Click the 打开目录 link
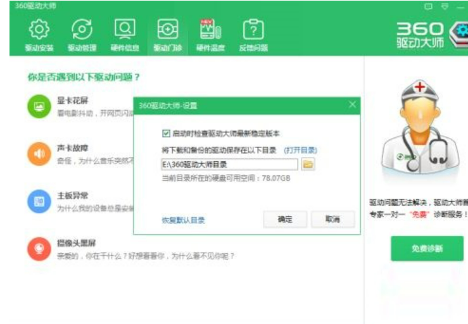 [300, 150]
